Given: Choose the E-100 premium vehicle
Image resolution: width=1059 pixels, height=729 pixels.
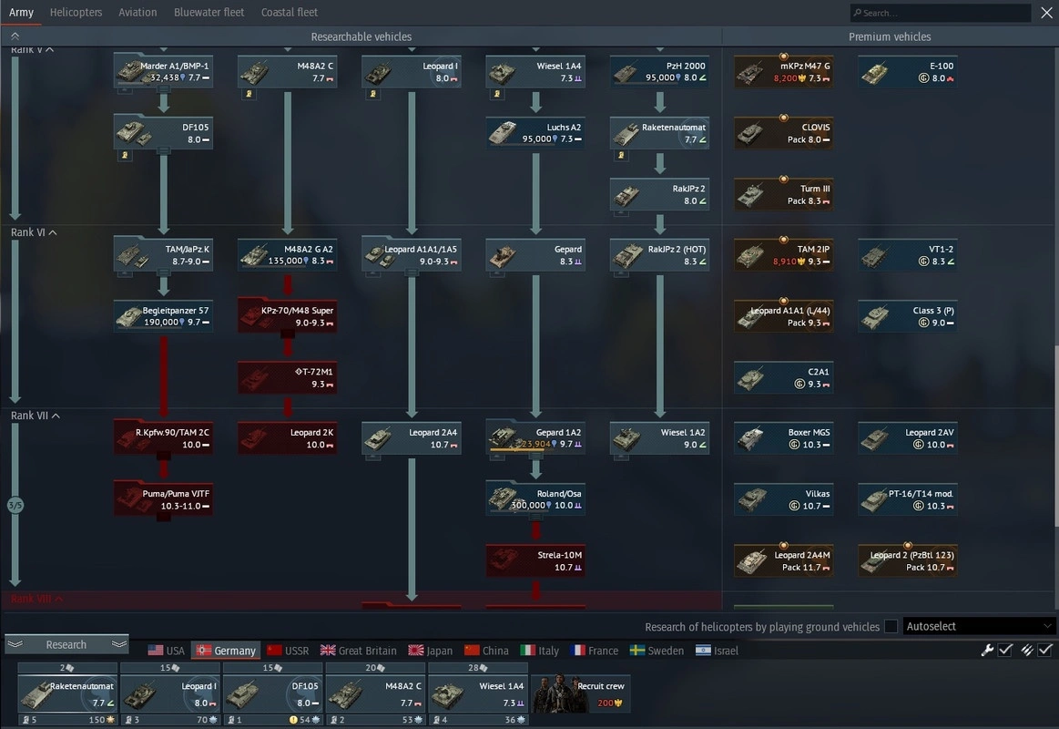Looking at the screenshot, I should pos(907,72).
